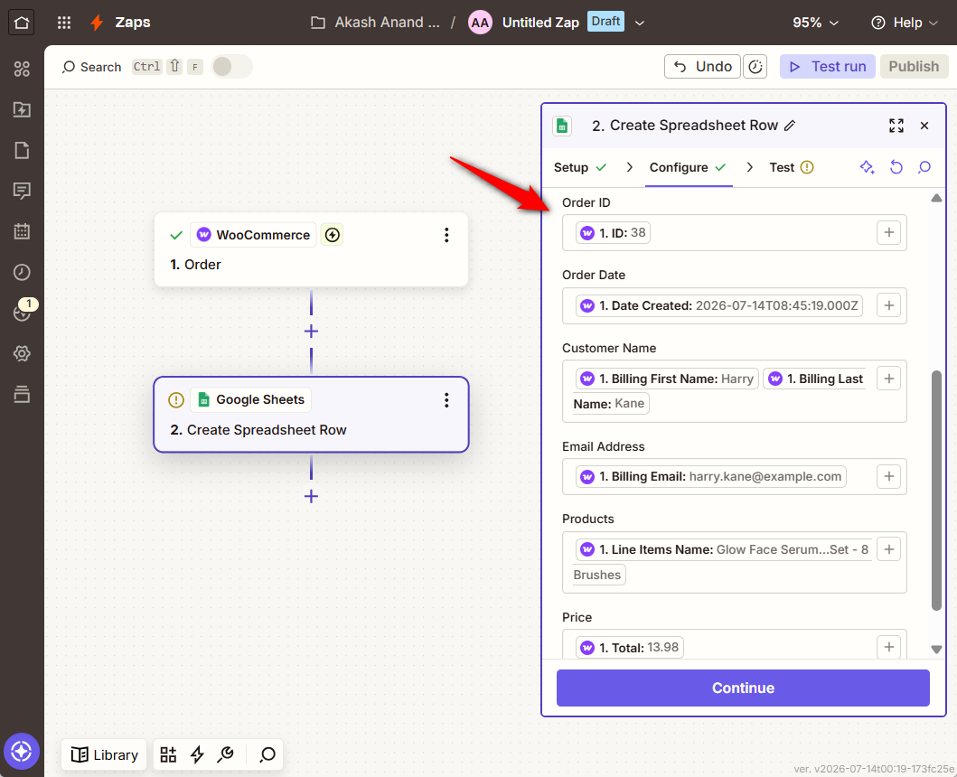
Task: Insert data with plus in Customer Name
Action: pyautogui.click(x=888, y=379)
